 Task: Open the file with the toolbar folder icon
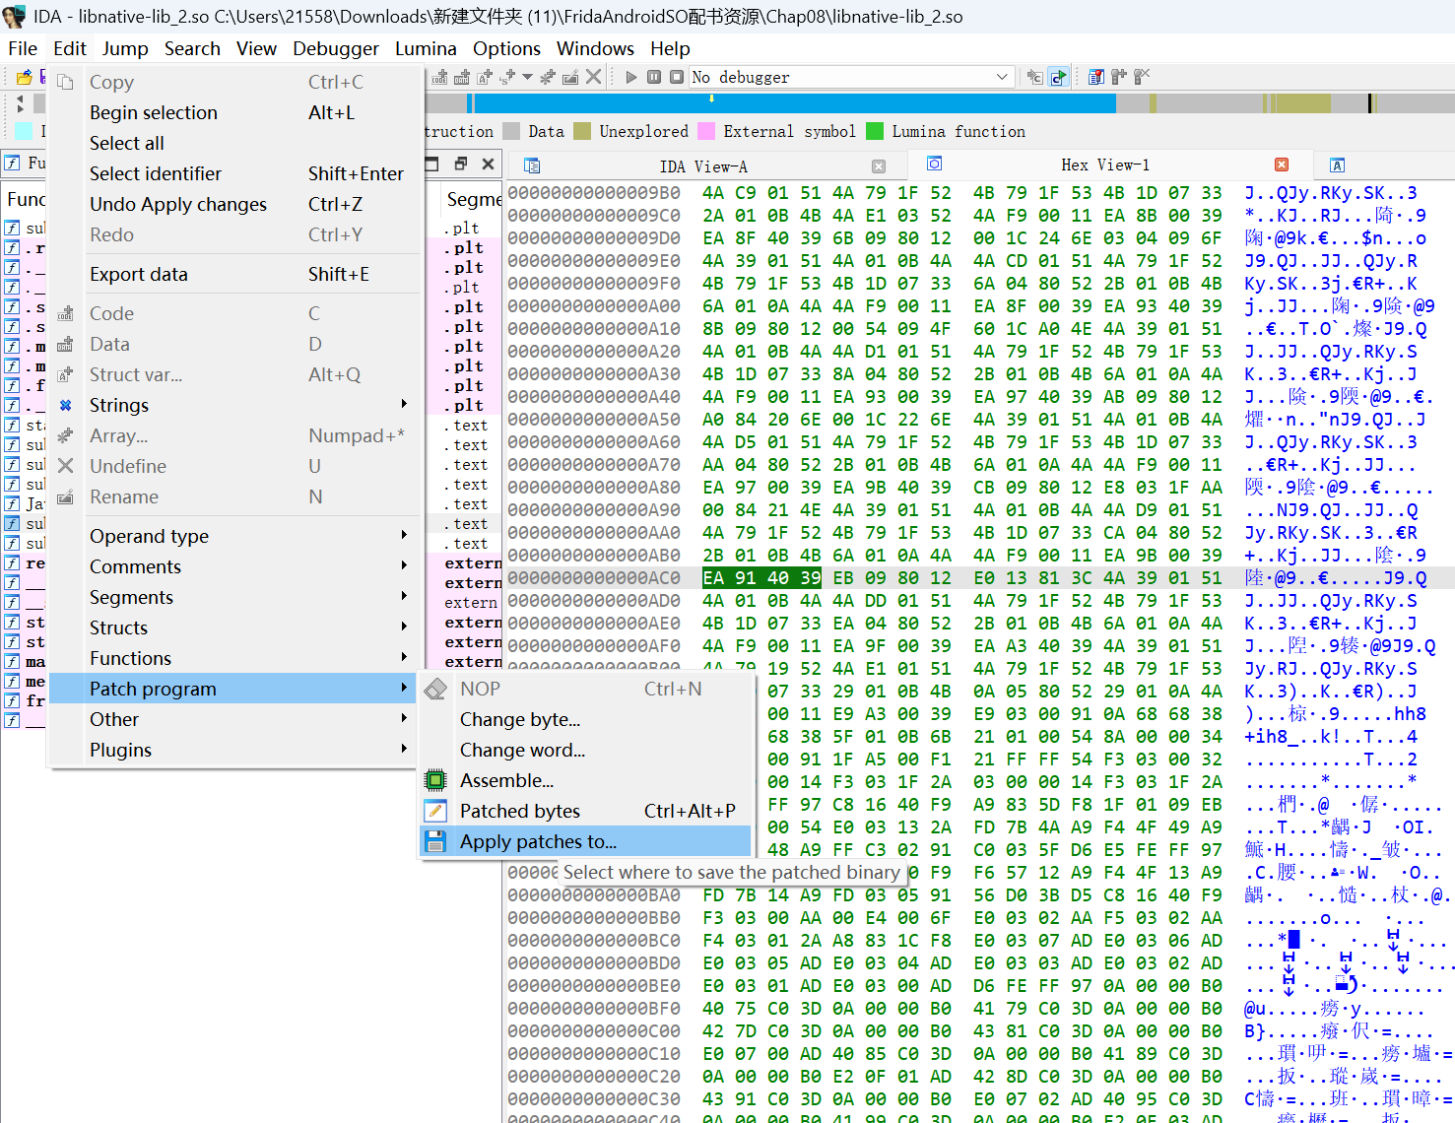coord(25,77)
